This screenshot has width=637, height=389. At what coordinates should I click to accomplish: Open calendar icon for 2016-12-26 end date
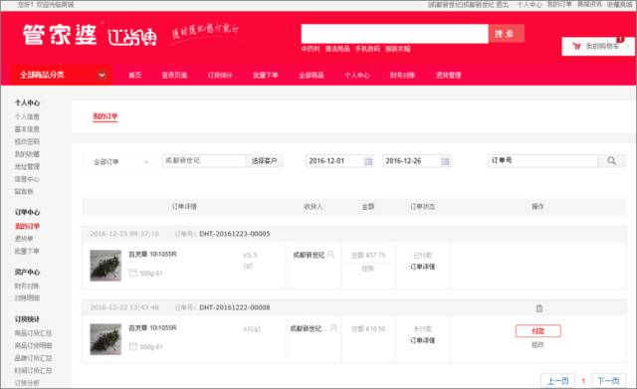(x=445, y=161)
